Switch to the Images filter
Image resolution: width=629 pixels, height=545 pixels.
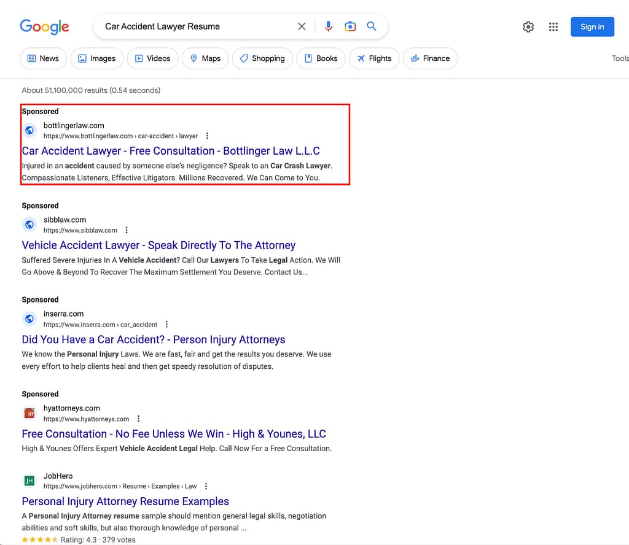point(96,58)
